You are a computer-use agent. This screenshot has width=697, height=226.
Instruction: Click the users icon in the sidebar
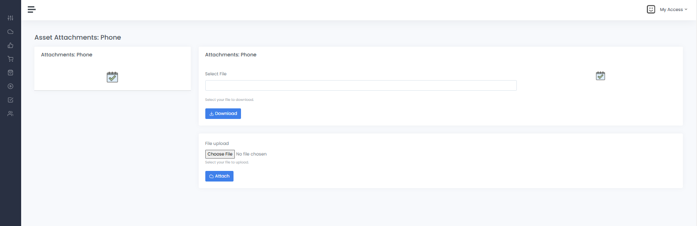11,114
